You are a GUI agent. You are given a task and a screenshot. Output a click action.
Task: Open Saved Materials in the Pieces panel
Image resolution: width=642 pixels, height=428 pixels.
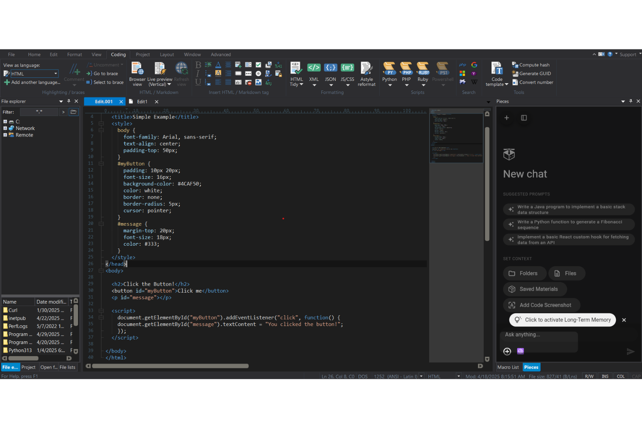(x=534, y=289)
